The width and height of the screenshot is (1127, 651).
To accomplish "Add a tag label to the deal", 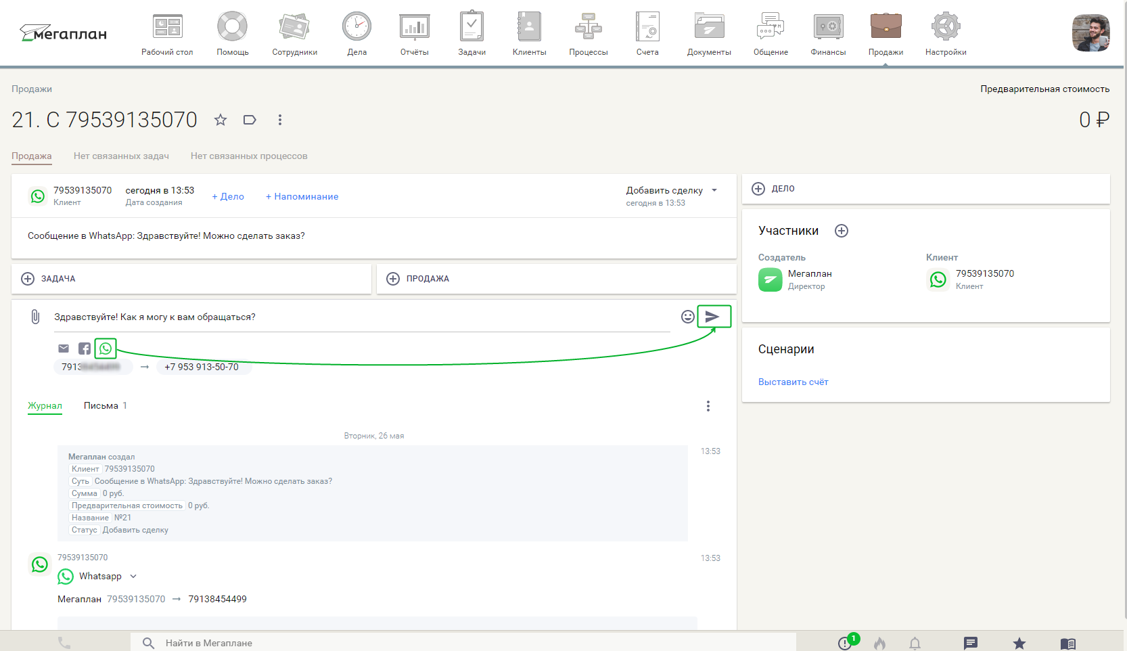I will point(250,120).
